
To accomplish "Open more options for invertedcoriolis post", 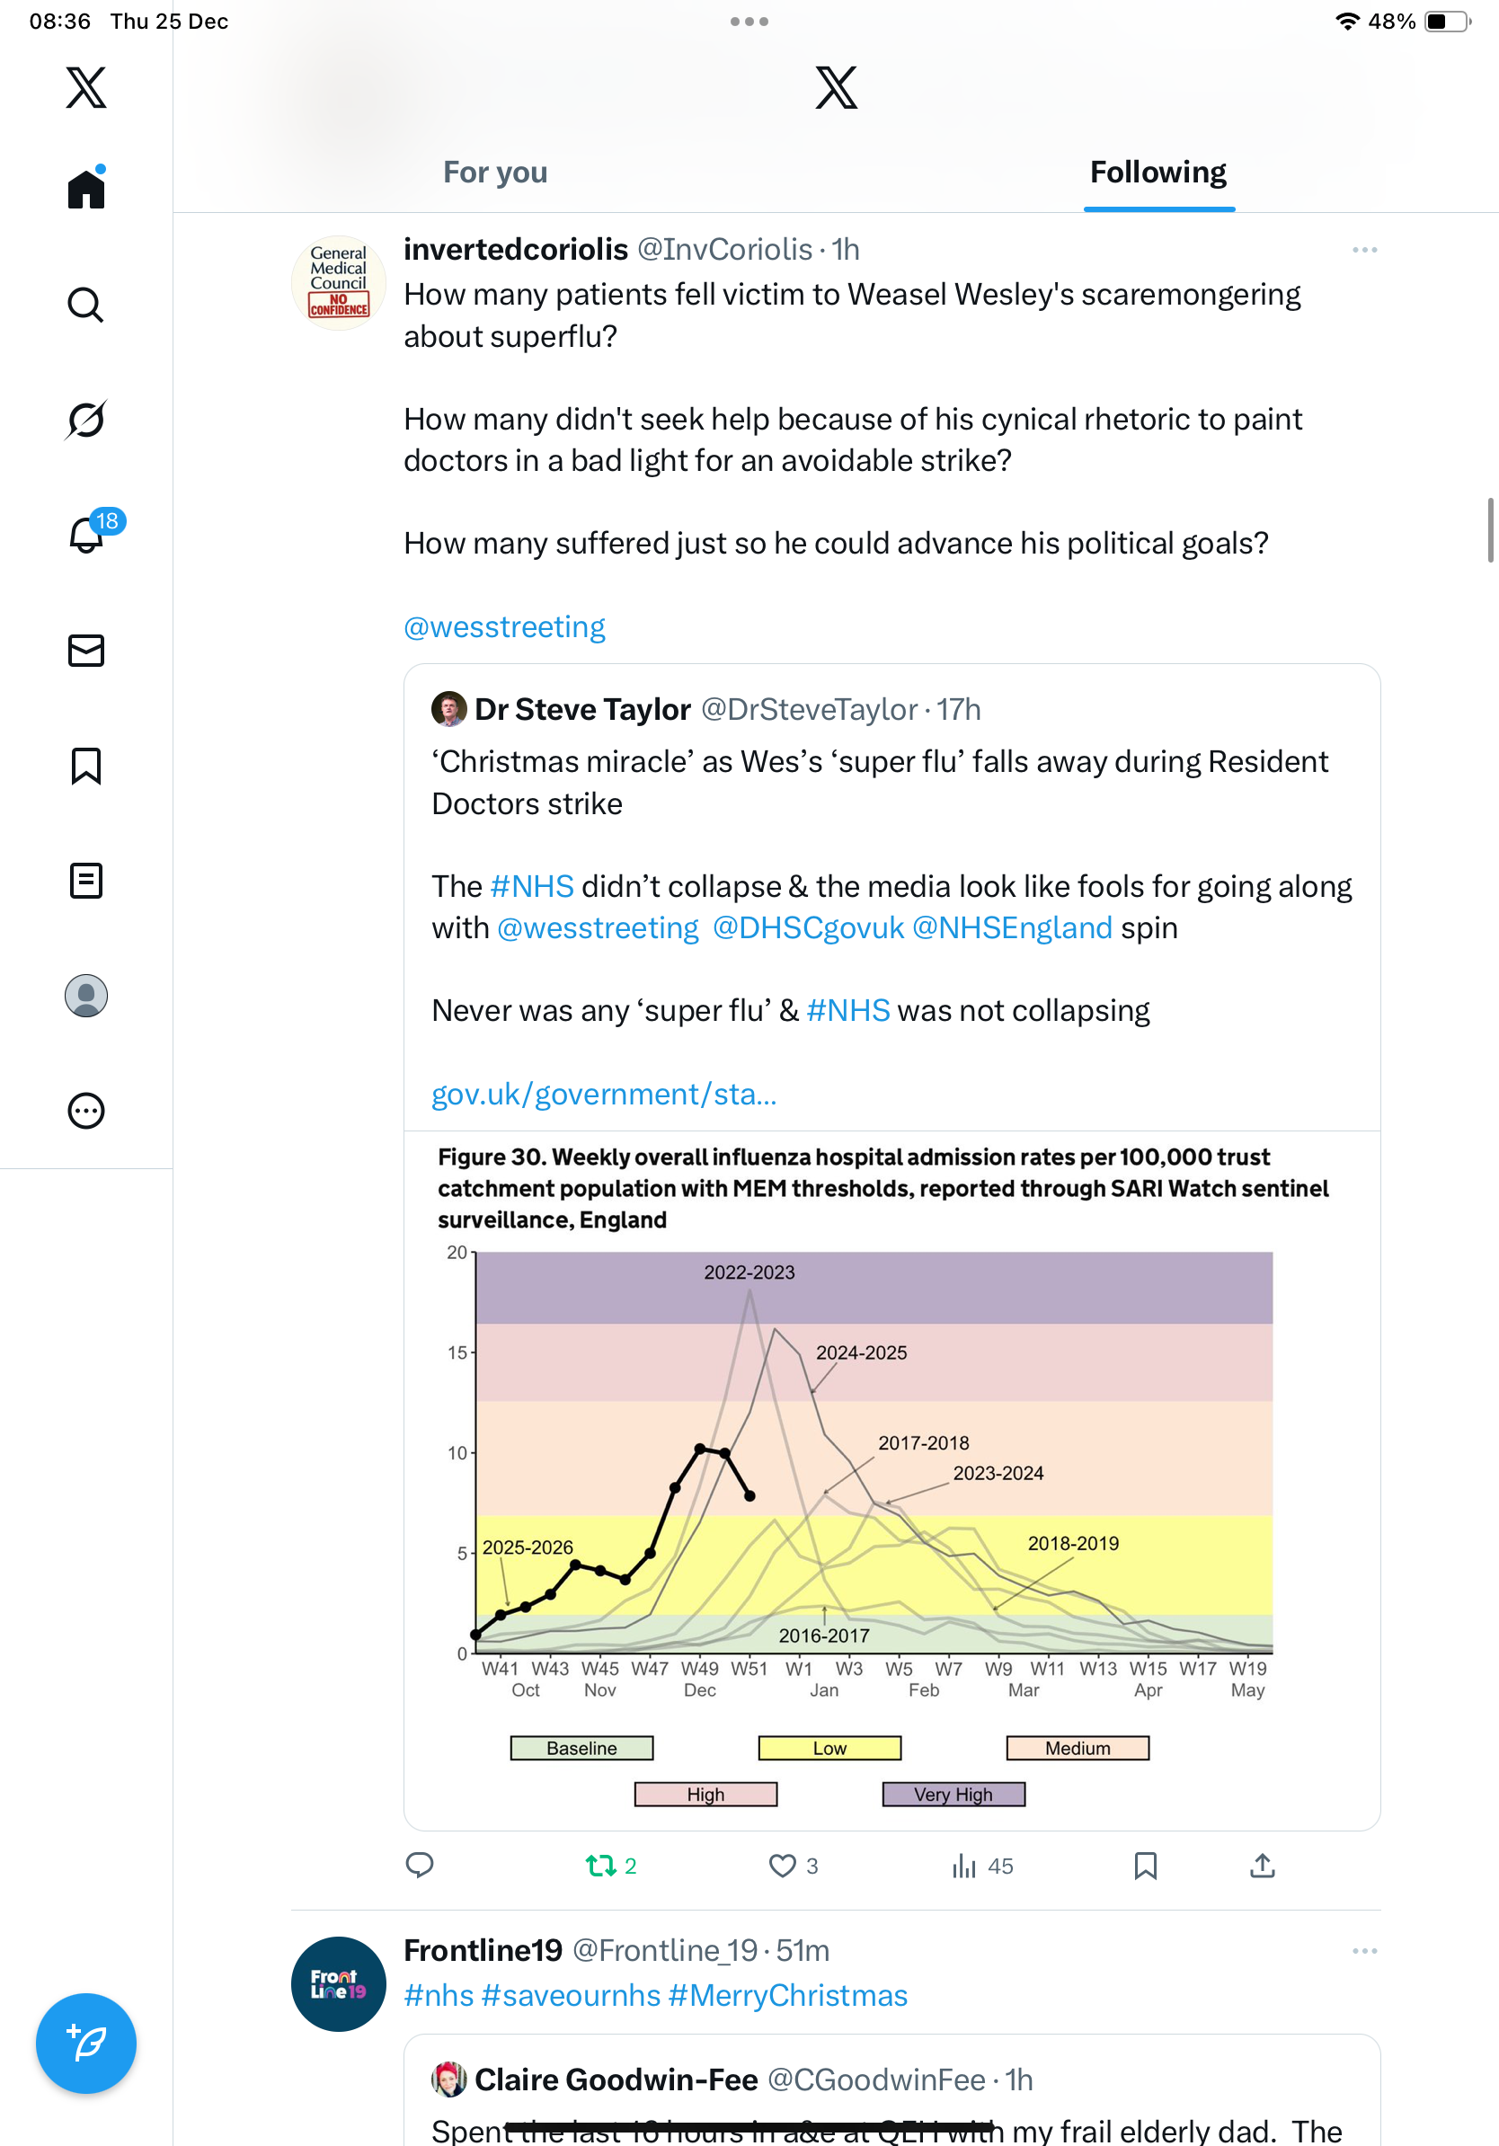I will coord(1364,251).
